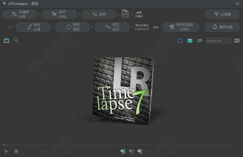Screen dimensions: 243x157
Task: Toggle the green landscape preview icon
Action: 190,41
